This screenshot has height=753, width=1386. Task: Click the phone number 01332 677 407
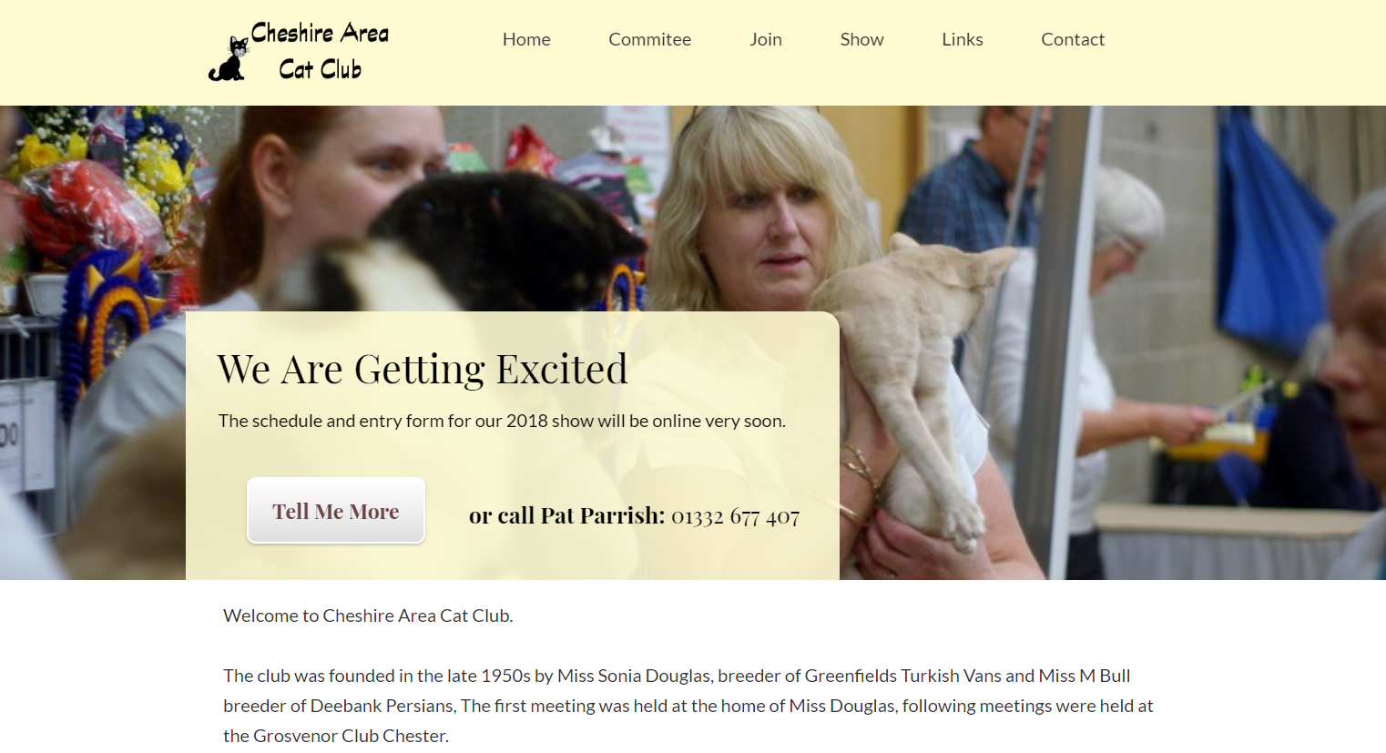(735, 516)
